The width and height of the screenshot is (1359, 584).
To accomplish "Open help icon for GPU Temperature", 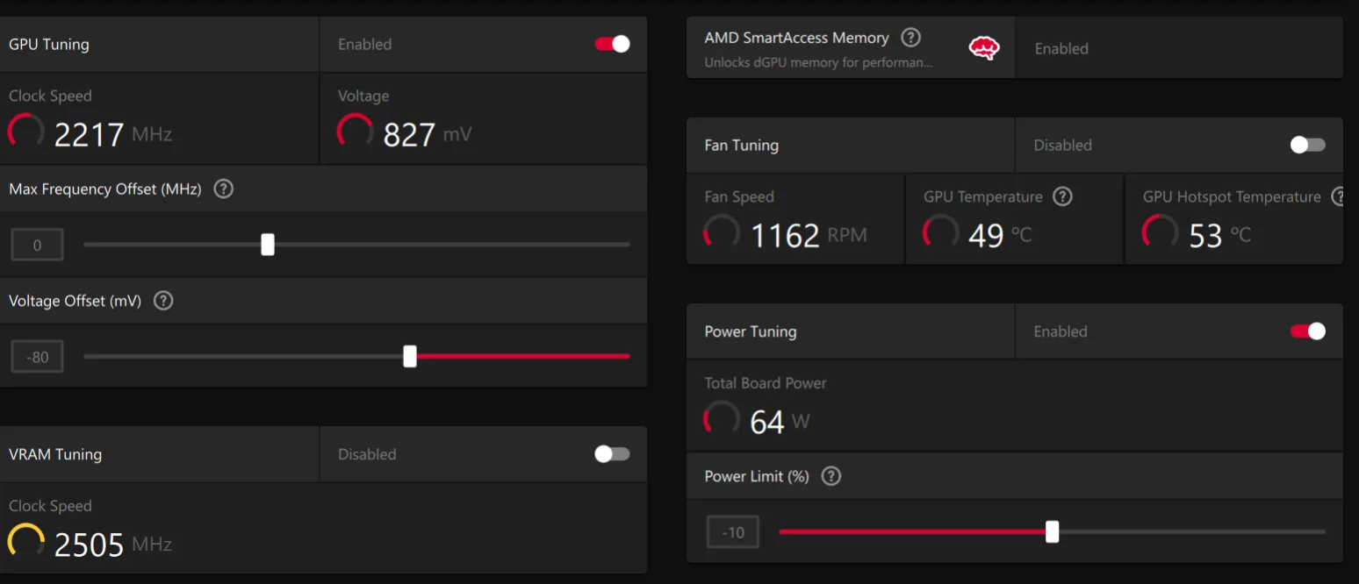I will coord(1062,196).
